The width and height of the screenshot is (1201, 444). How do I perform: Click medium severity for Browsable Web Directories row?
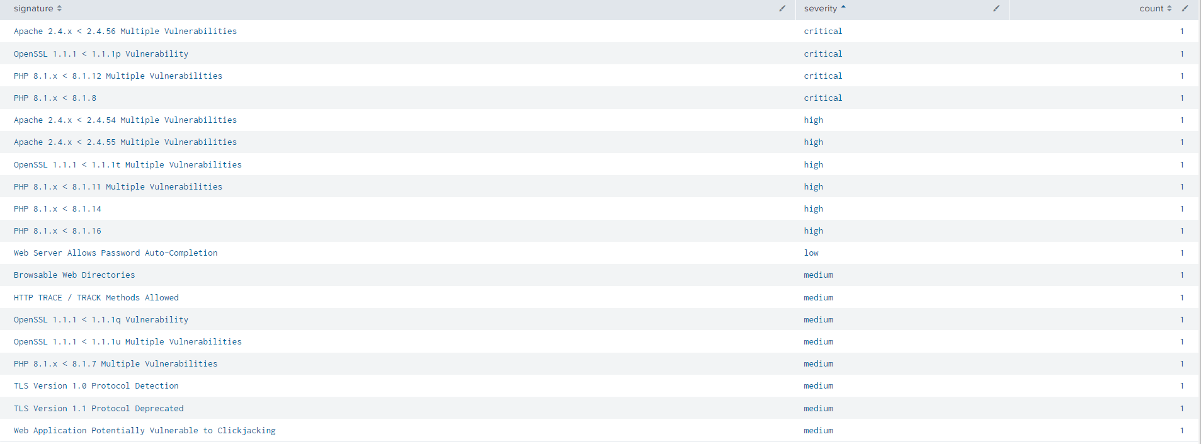point(819,275)
